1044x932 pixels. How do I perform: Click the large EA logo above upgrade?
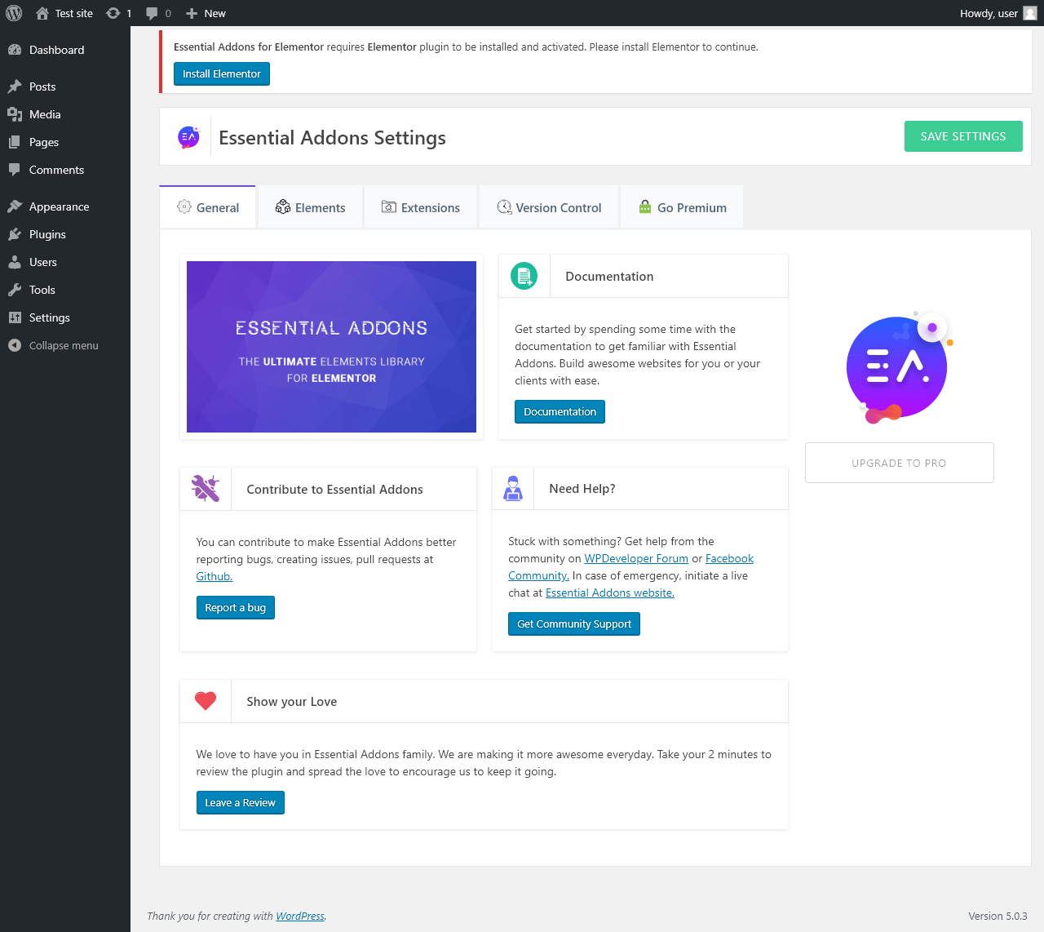point(899,368)
